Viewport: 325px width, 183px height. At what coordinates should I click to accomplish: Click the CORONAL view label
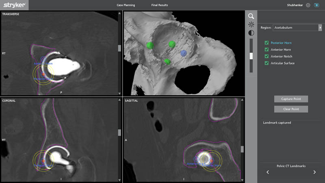point(9,100)
